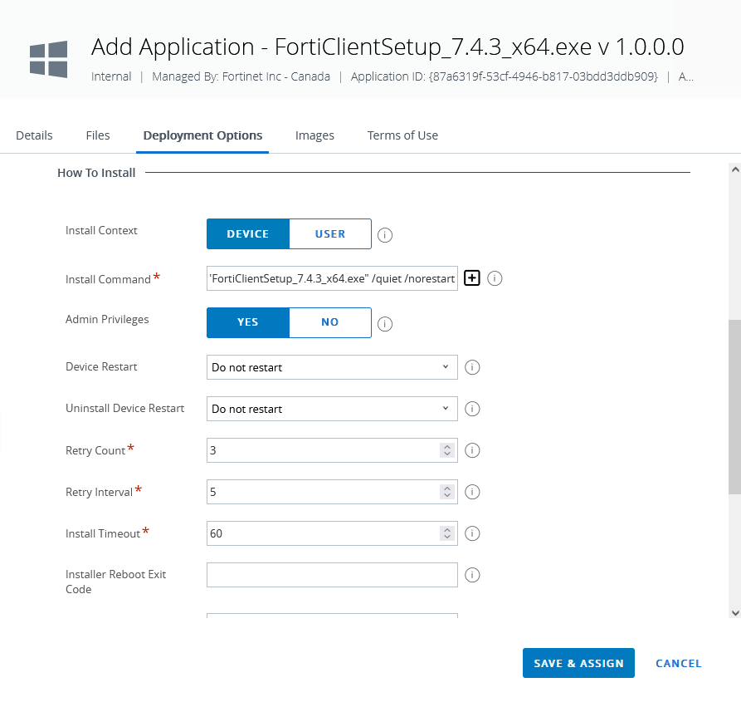
Task: Open the info tooltip for Install Context
Action: tap(384, 234)
